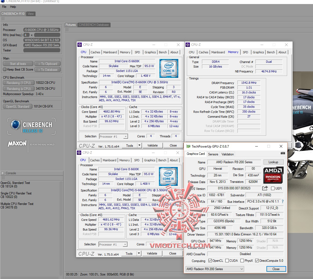Open the Help menu

13,6
